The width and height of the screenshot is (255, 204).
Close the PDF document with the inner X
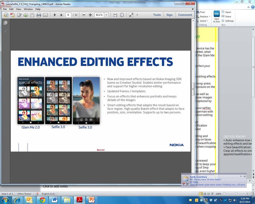tap(193, 9)
